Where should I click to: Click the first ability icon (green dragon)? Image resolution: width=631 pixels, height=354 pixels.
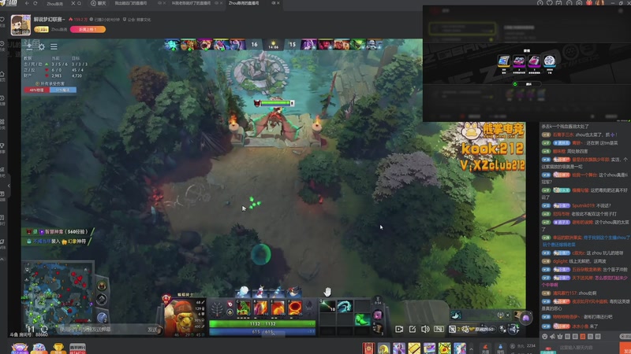pyautogui.click(x=243, y=308)
